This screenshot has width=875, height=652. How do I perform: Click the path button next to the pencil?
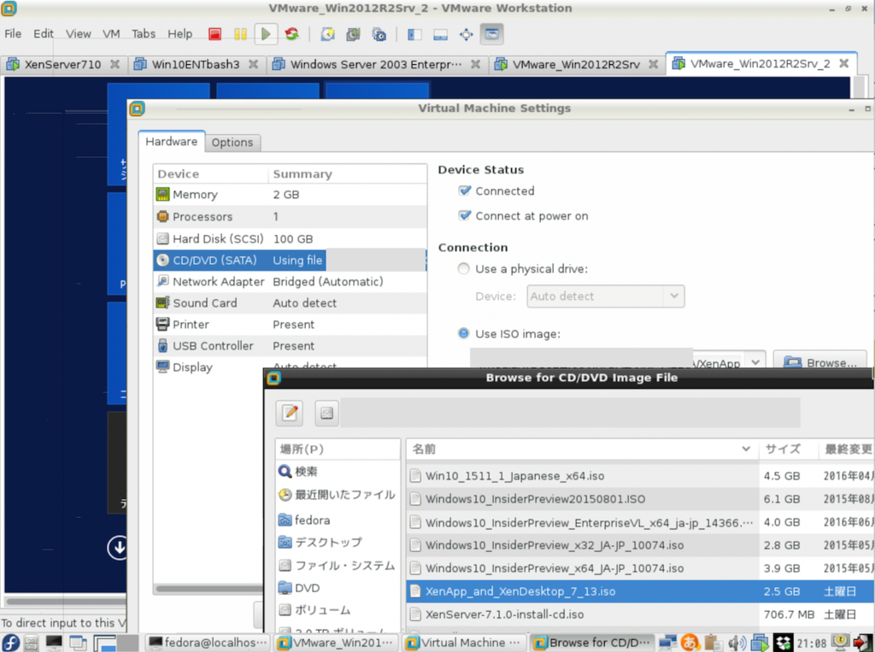pos(326,413)
